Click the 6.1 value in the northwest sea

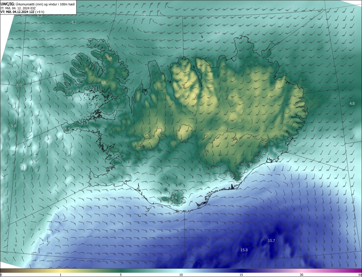coord(74,22)
